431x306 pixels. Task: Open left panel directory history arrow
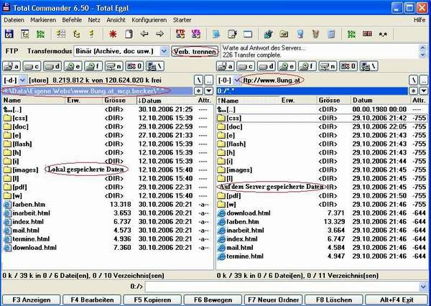click(x=209, y=91)
